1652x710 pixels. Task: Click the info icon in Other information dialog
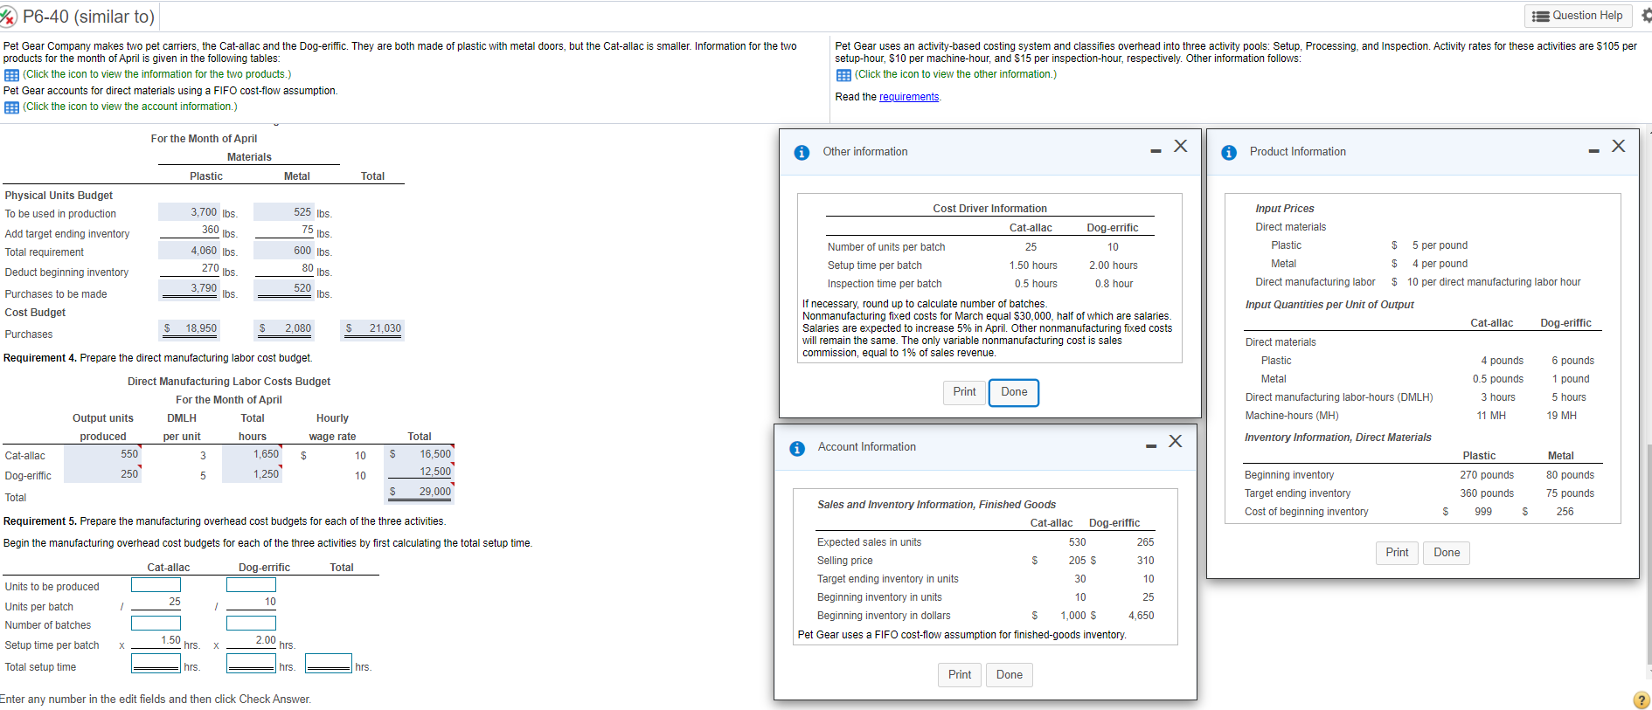(x=802, y=153)
